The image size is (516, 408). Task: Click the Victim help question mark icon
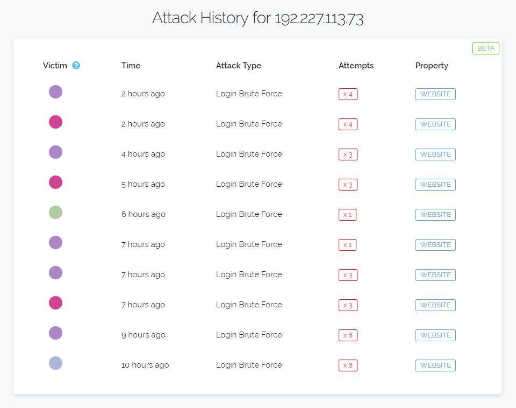click(76, 66)
